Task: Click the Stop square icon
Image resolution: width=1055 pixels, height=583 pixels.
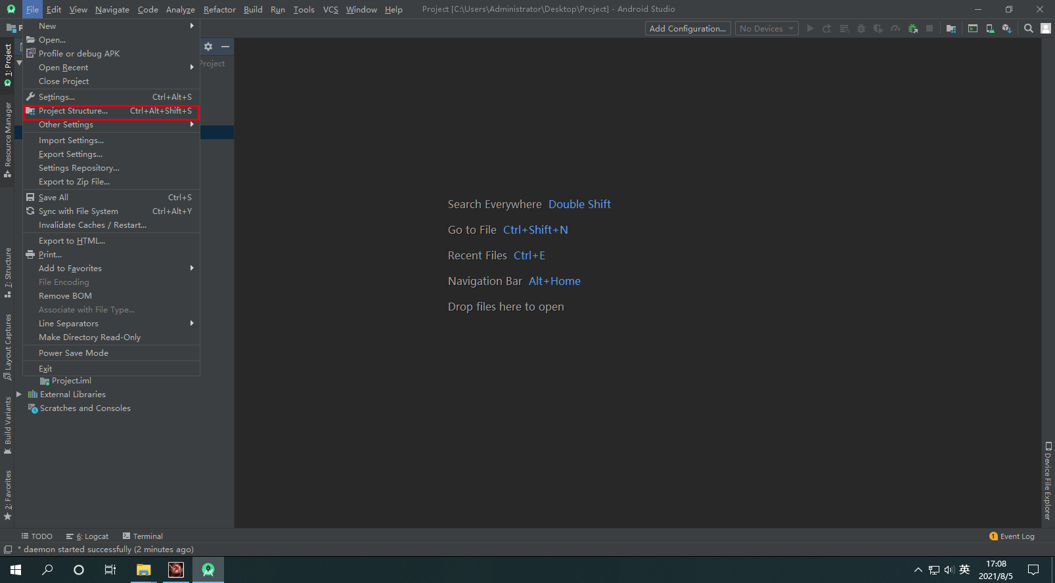Action: click(x=930, y=28)
